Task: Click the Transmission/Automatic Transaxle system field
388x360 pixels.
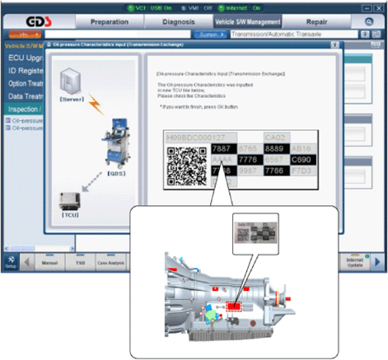Action: point(294,35)
